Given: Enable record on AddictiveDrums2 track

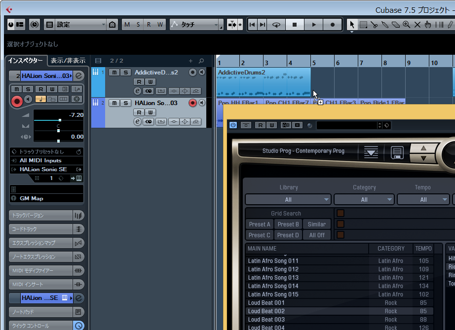Looking at the screenshot, I should 192,72.
